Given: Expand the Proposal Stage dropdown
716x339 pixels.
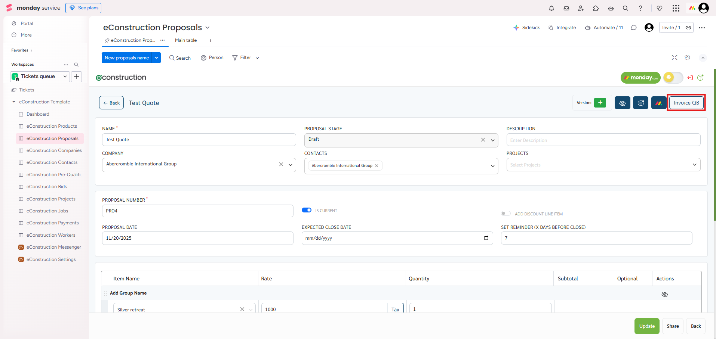Looking at the screenshot, I should [x=493, y=140].
